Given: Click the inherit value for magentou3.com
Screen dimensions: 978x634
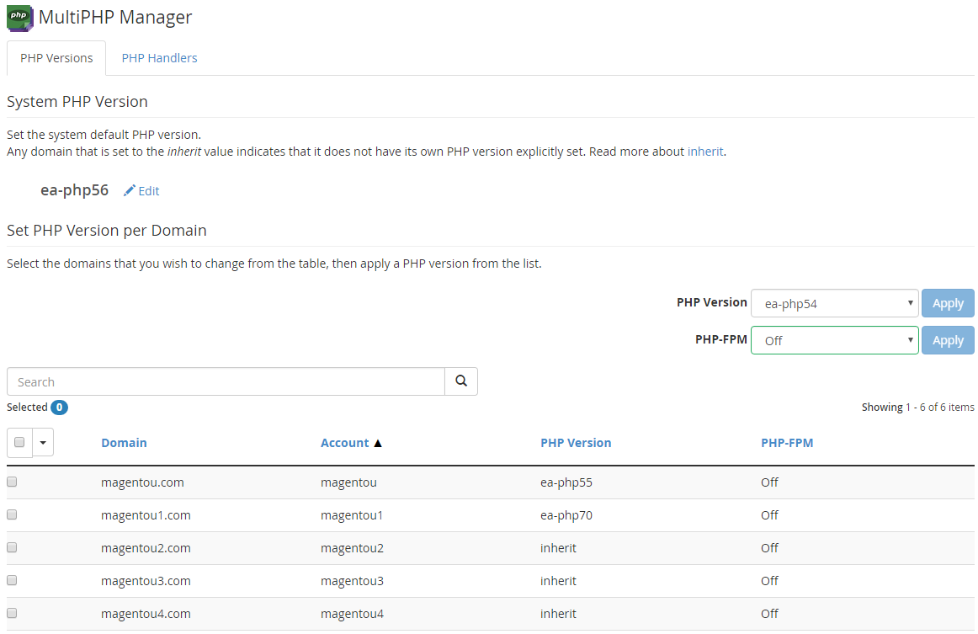Looking at the screenshot, I should [x=558, y=581].
